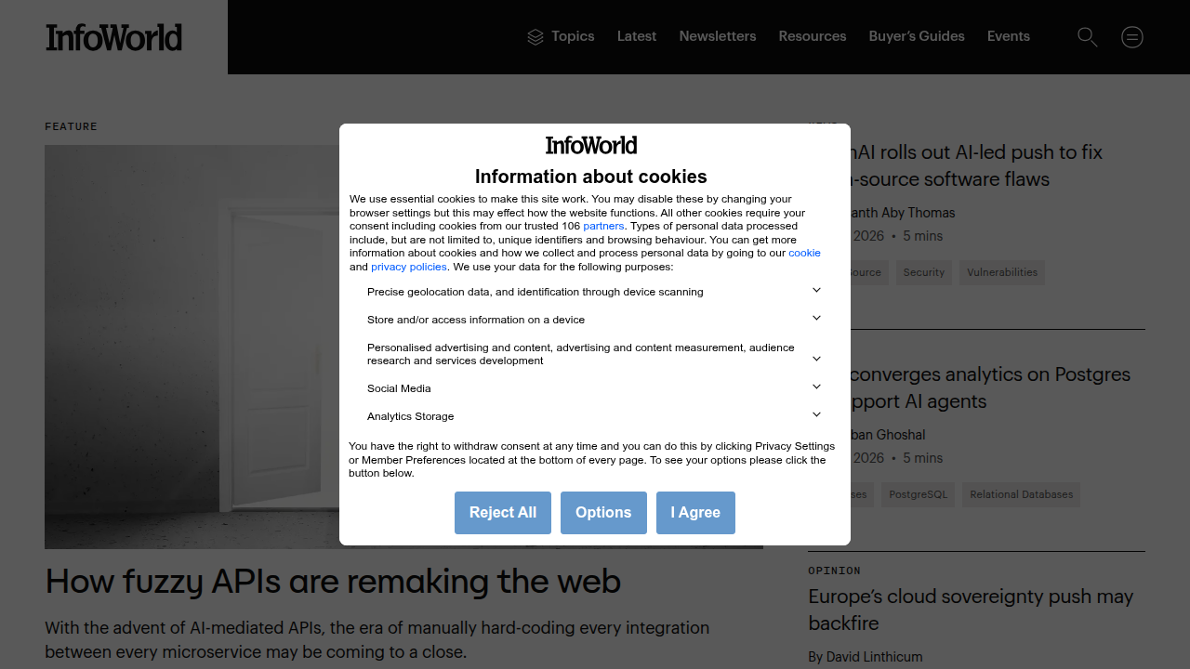
Task: Click the FEATURE label
Action: coord(71,126)
